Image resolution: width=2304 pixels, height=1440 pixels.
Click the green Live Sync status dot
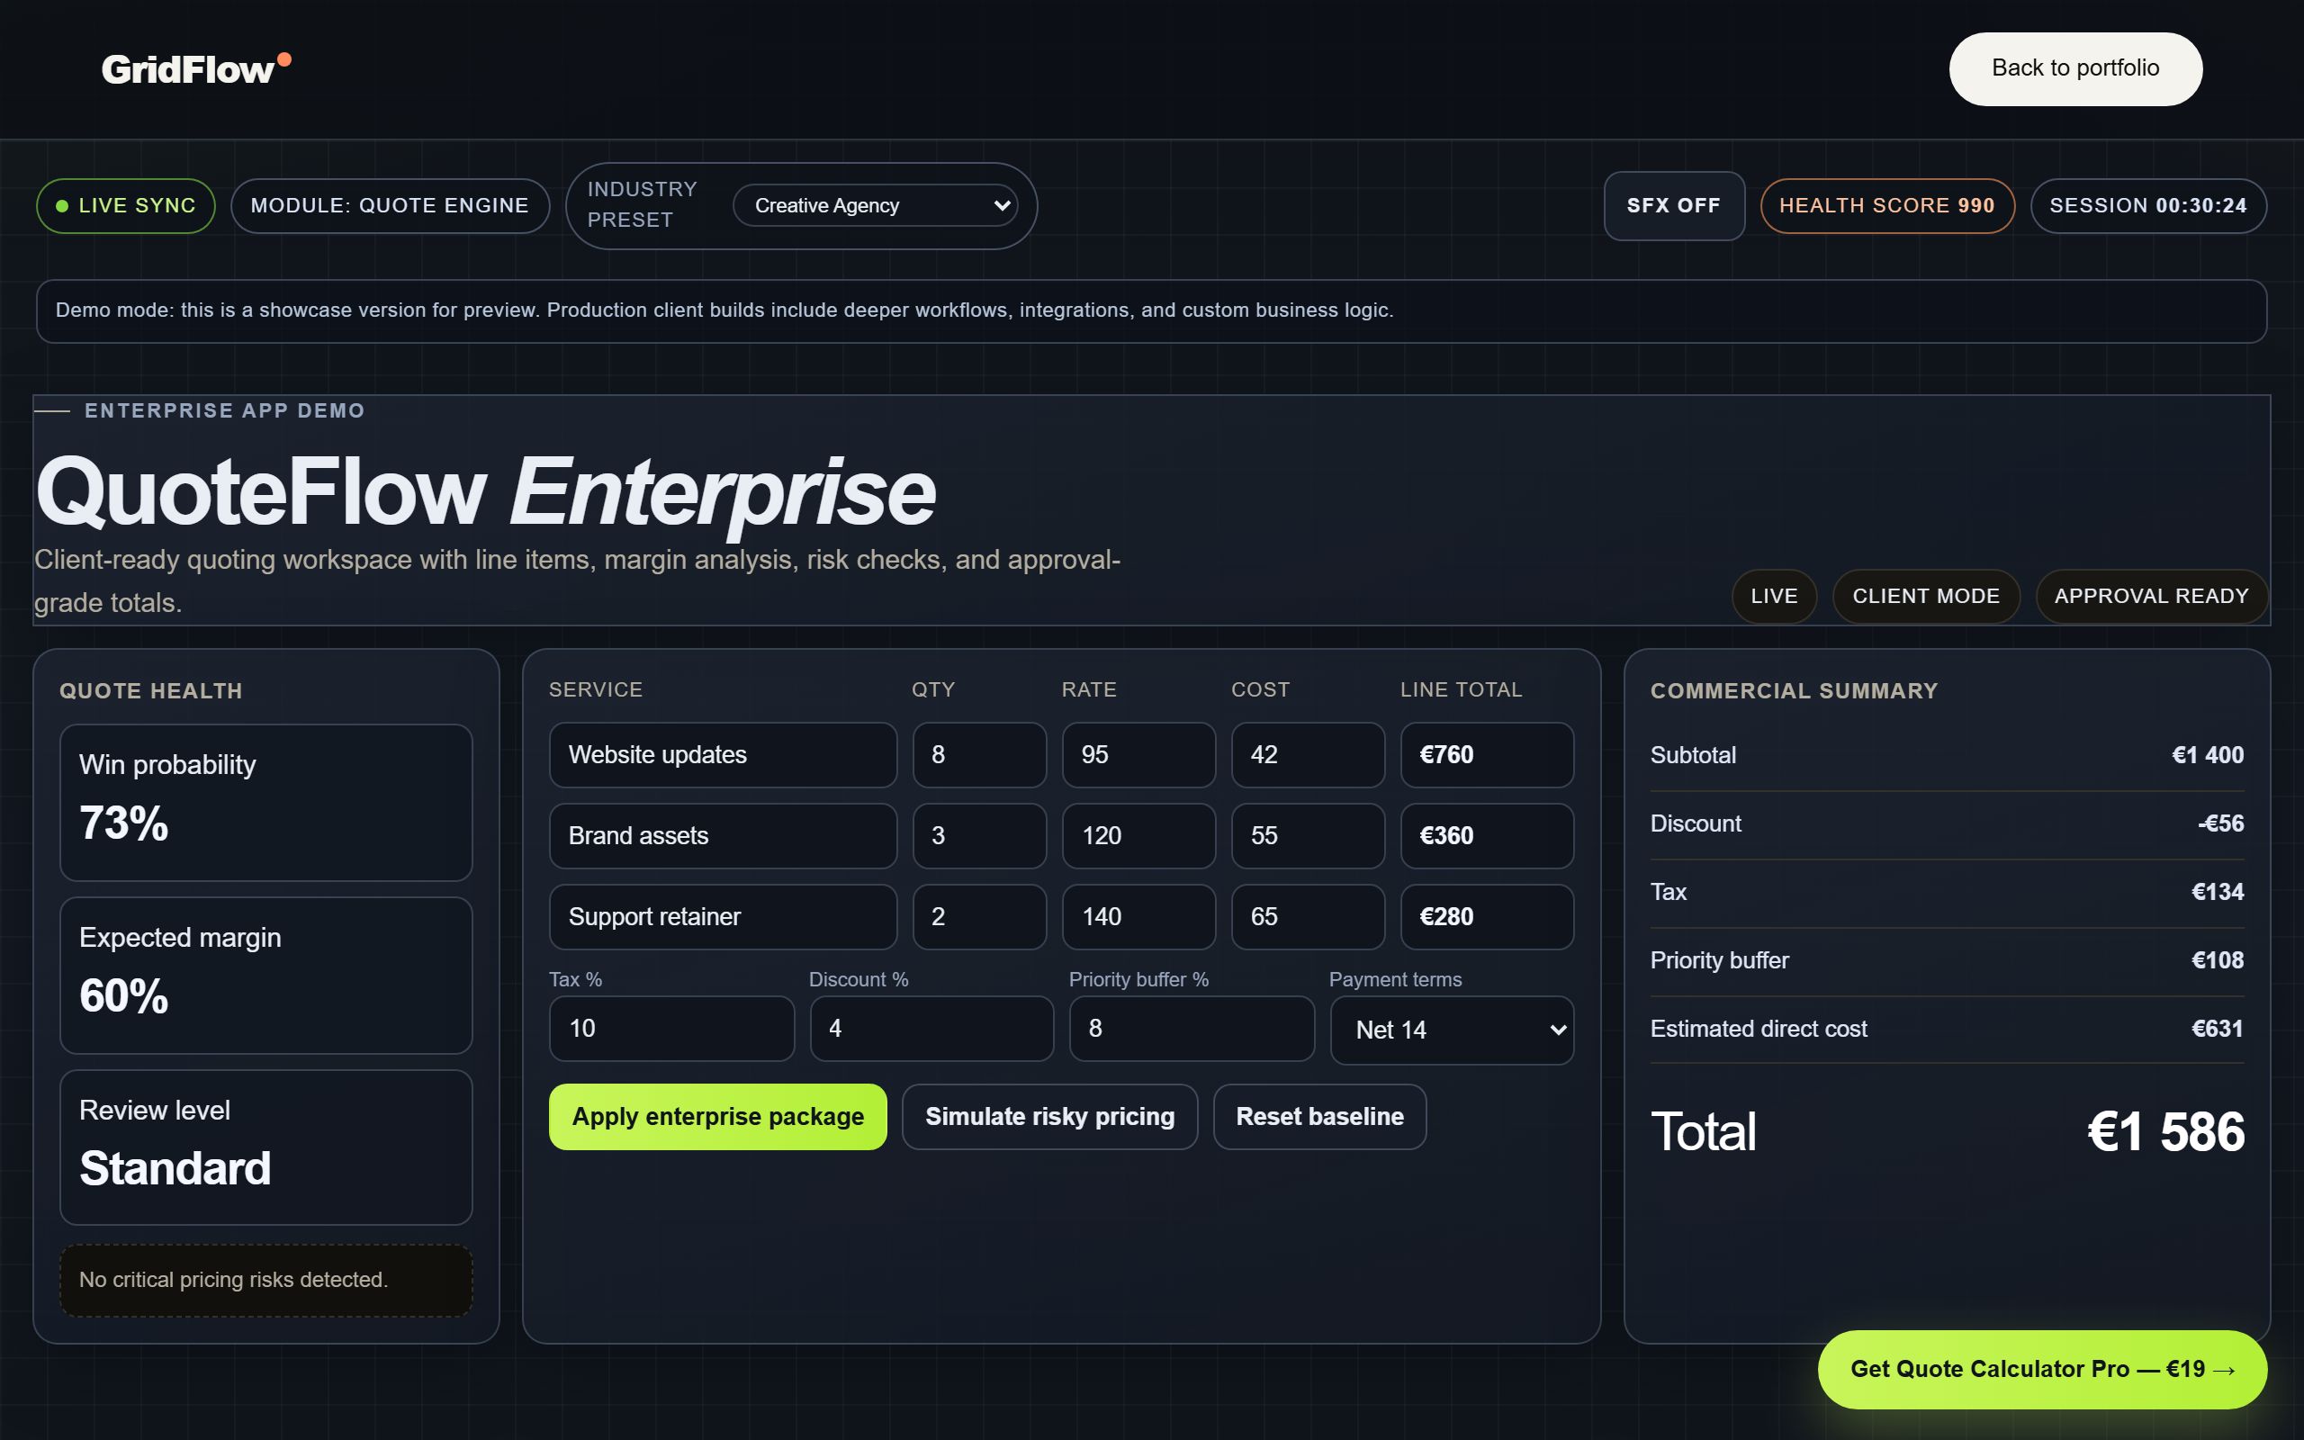pos(62,206)
